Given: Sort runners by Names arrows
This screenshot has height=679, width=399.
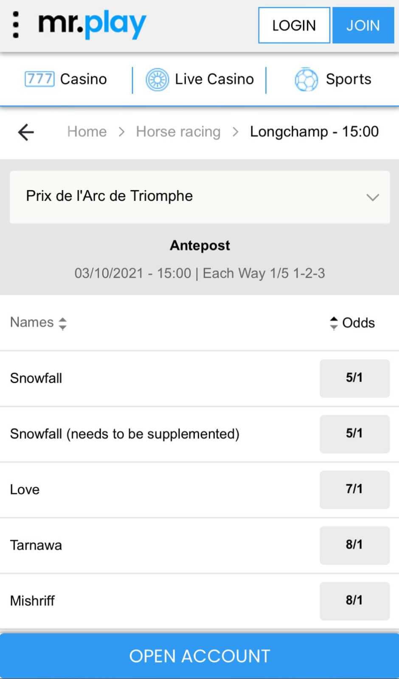Looking at the screenshot, I should (x=62, y=323).
